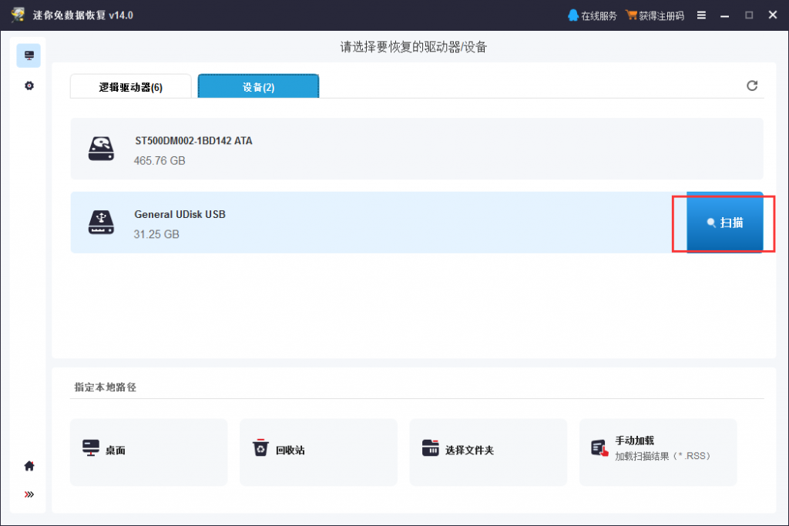Click the 指定本地路径 section heading
This screenshot has height=526, width=789.
point(106,387)
